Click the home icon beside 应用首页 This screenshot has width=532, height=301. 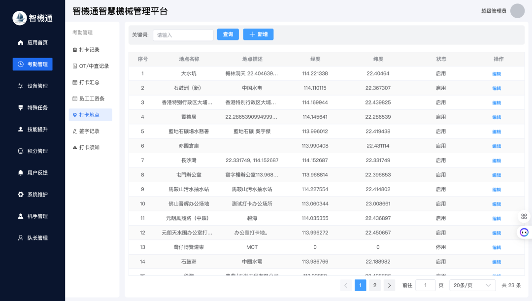(21, 42)
